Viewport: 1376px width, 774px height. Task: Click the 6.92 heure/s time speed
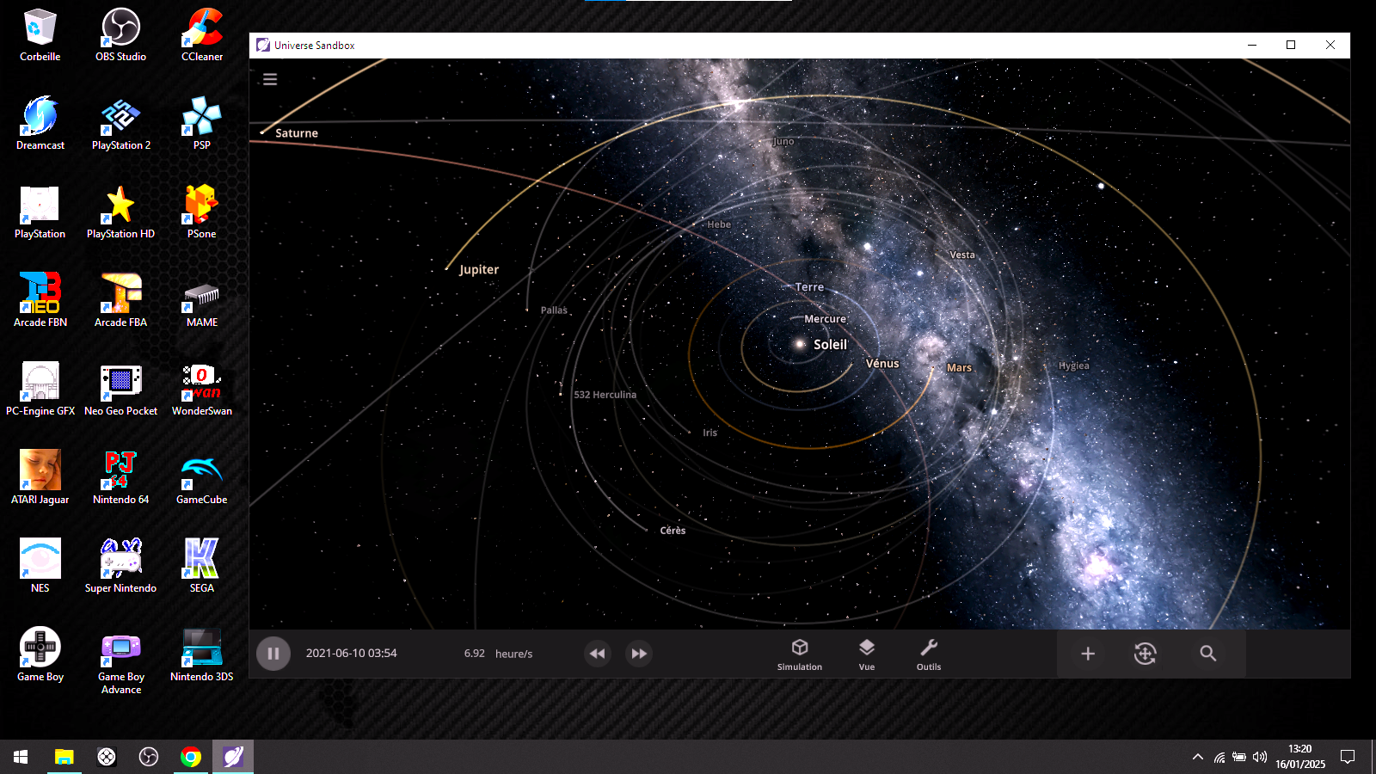pyautogui.click(x=498, y=654)
